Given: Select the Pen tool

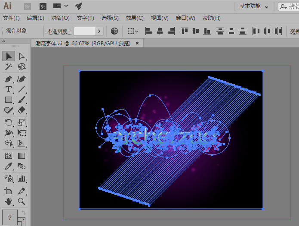Looking at the screenshot, I should coord(8,79).
